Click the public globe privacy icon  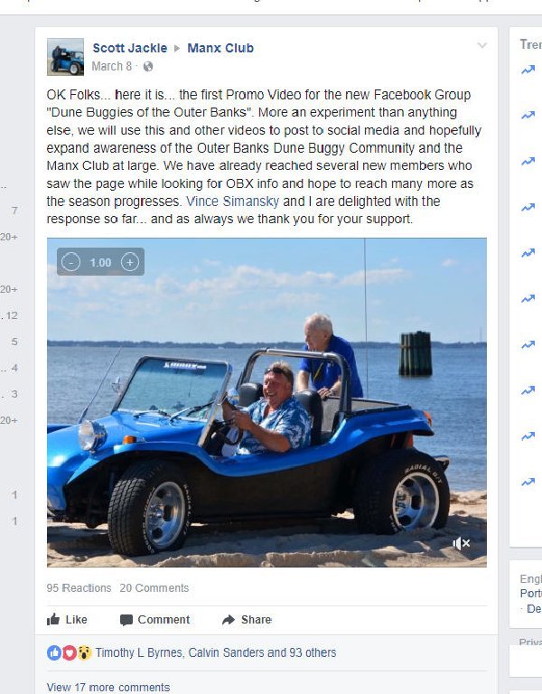pos(148,66)
